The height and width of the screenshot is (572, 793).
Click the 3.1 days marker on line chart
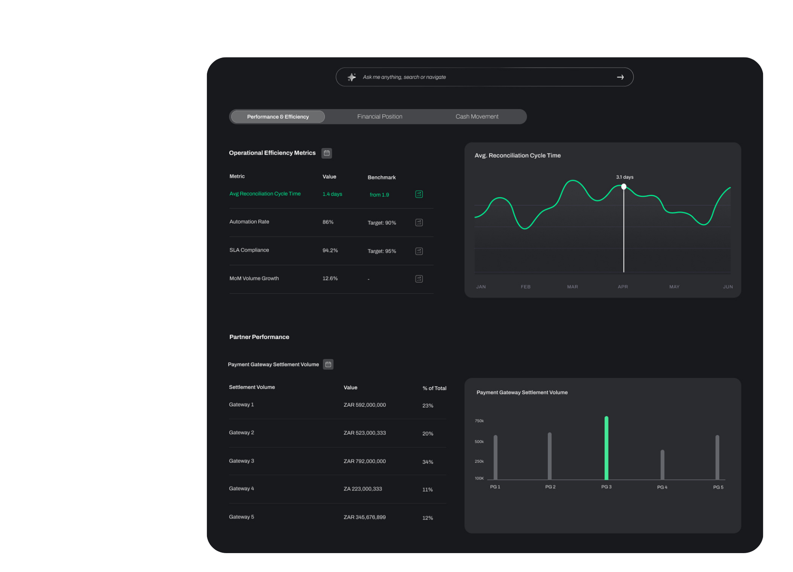(624, 187)
